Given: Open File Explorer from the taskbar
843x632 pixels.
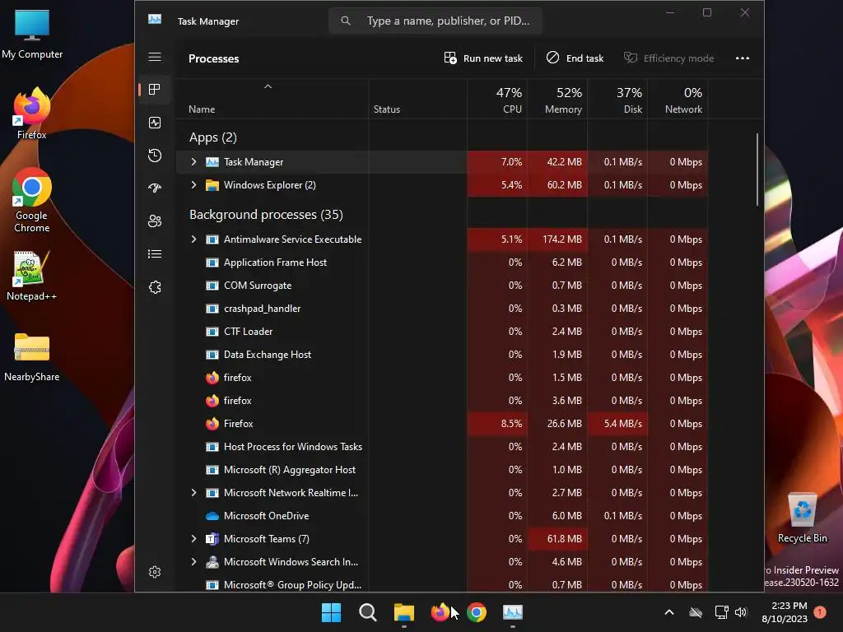Looking at the screenshot, I should coord(403,612).
